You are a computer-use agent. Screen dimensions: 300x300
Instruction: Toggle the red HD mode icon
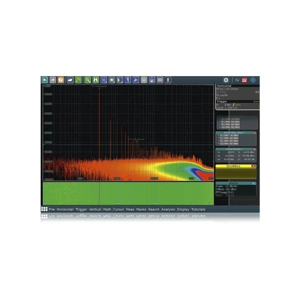coord(244,80)
